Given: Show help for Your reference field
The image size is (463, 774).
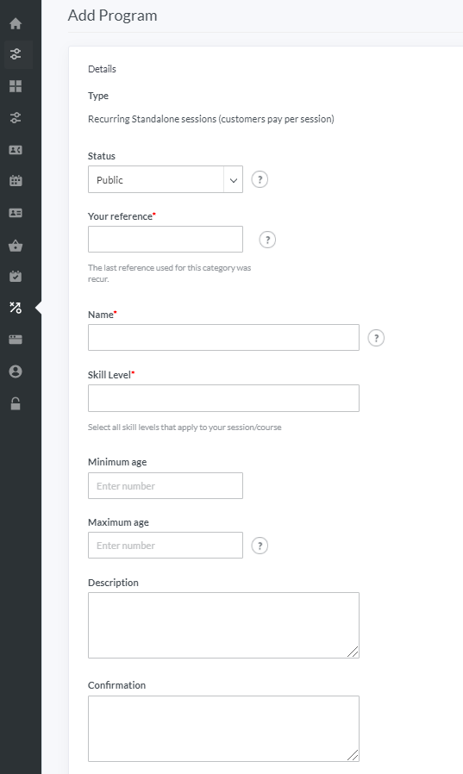Looking at the screenshot, I should tap(267, 240).
